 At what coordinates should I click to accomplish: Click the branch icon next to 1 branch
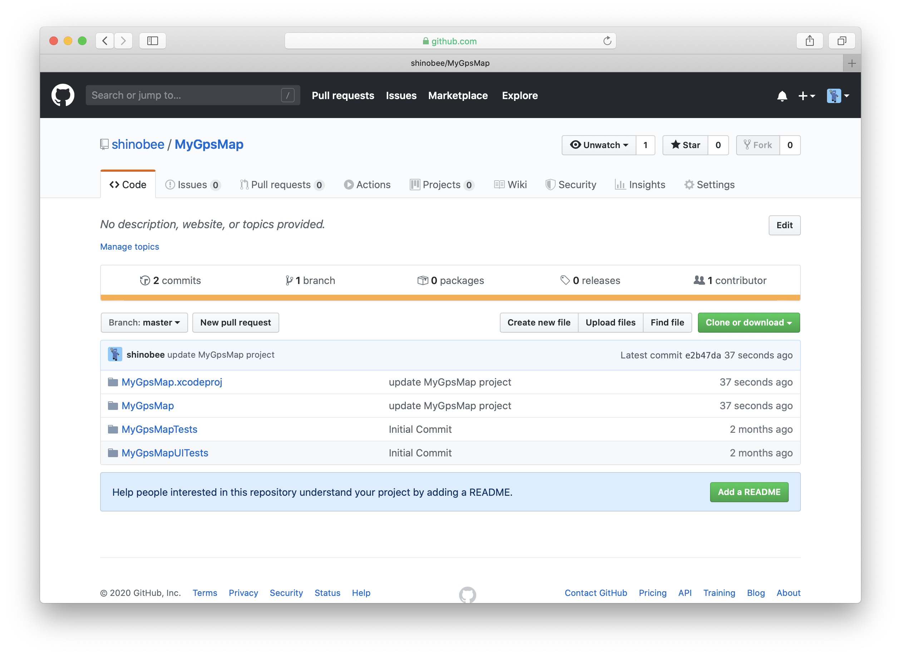point(289,280)
